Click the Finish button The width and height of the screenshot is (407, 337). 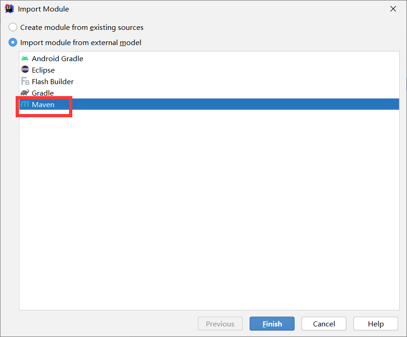pos(272,324)
